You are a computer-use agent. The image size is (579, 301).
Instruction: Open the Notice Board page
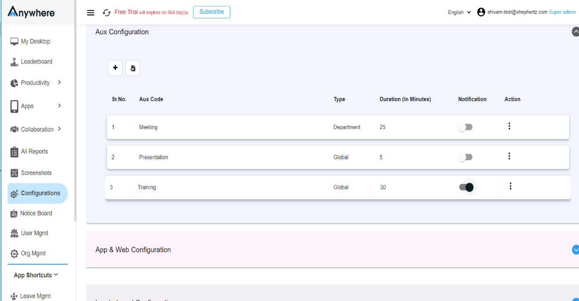36,213
